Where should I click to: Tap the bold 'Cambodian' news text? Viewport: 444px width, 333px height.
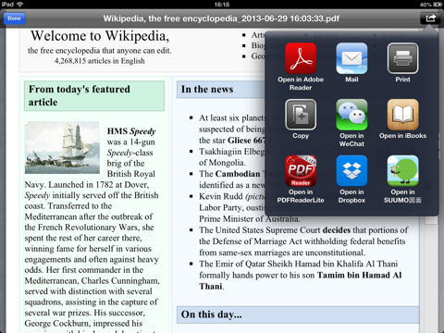(x=238, y=174)
